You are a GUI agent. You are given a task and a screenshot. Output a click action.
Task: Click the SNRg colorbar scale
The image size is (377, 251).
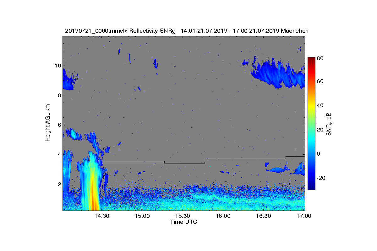[x=311, y=124]
